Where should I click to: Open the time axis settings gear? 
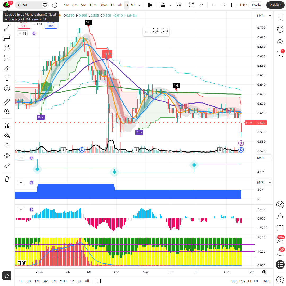point(264,272)
